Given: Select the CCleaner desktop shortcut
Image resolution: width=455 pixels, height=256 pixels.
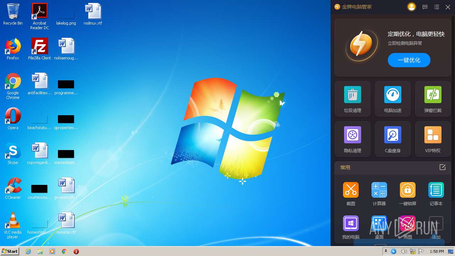Looking at the screenshot, I should (13, 188).
